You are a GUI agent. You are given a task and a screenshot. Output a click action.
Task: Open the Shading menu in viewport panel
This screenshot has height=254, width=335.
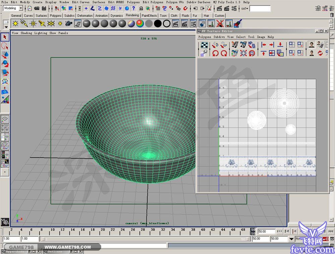coord(26,33)
